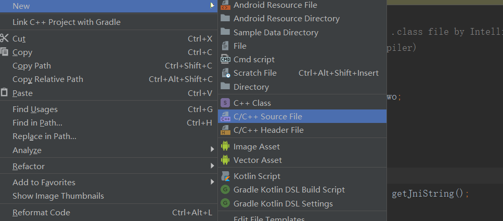The height and width of the screenshot is (221, 503).
Task: Click getJniString() in the code editor
Action: pos(428,194)
